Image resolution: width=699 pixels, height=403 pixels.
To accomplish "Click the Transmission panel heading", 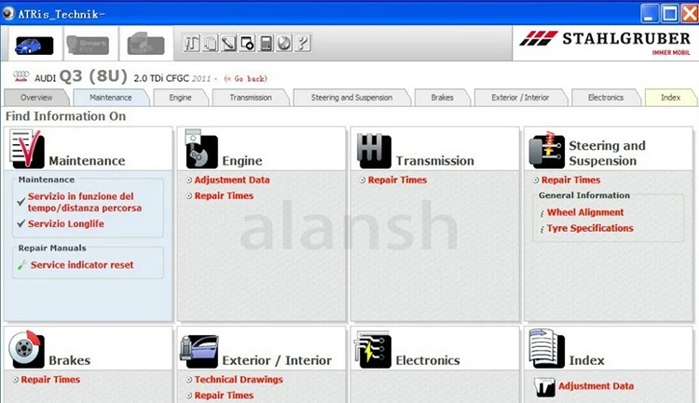I will pyautogui.click(x=435, y=161).
